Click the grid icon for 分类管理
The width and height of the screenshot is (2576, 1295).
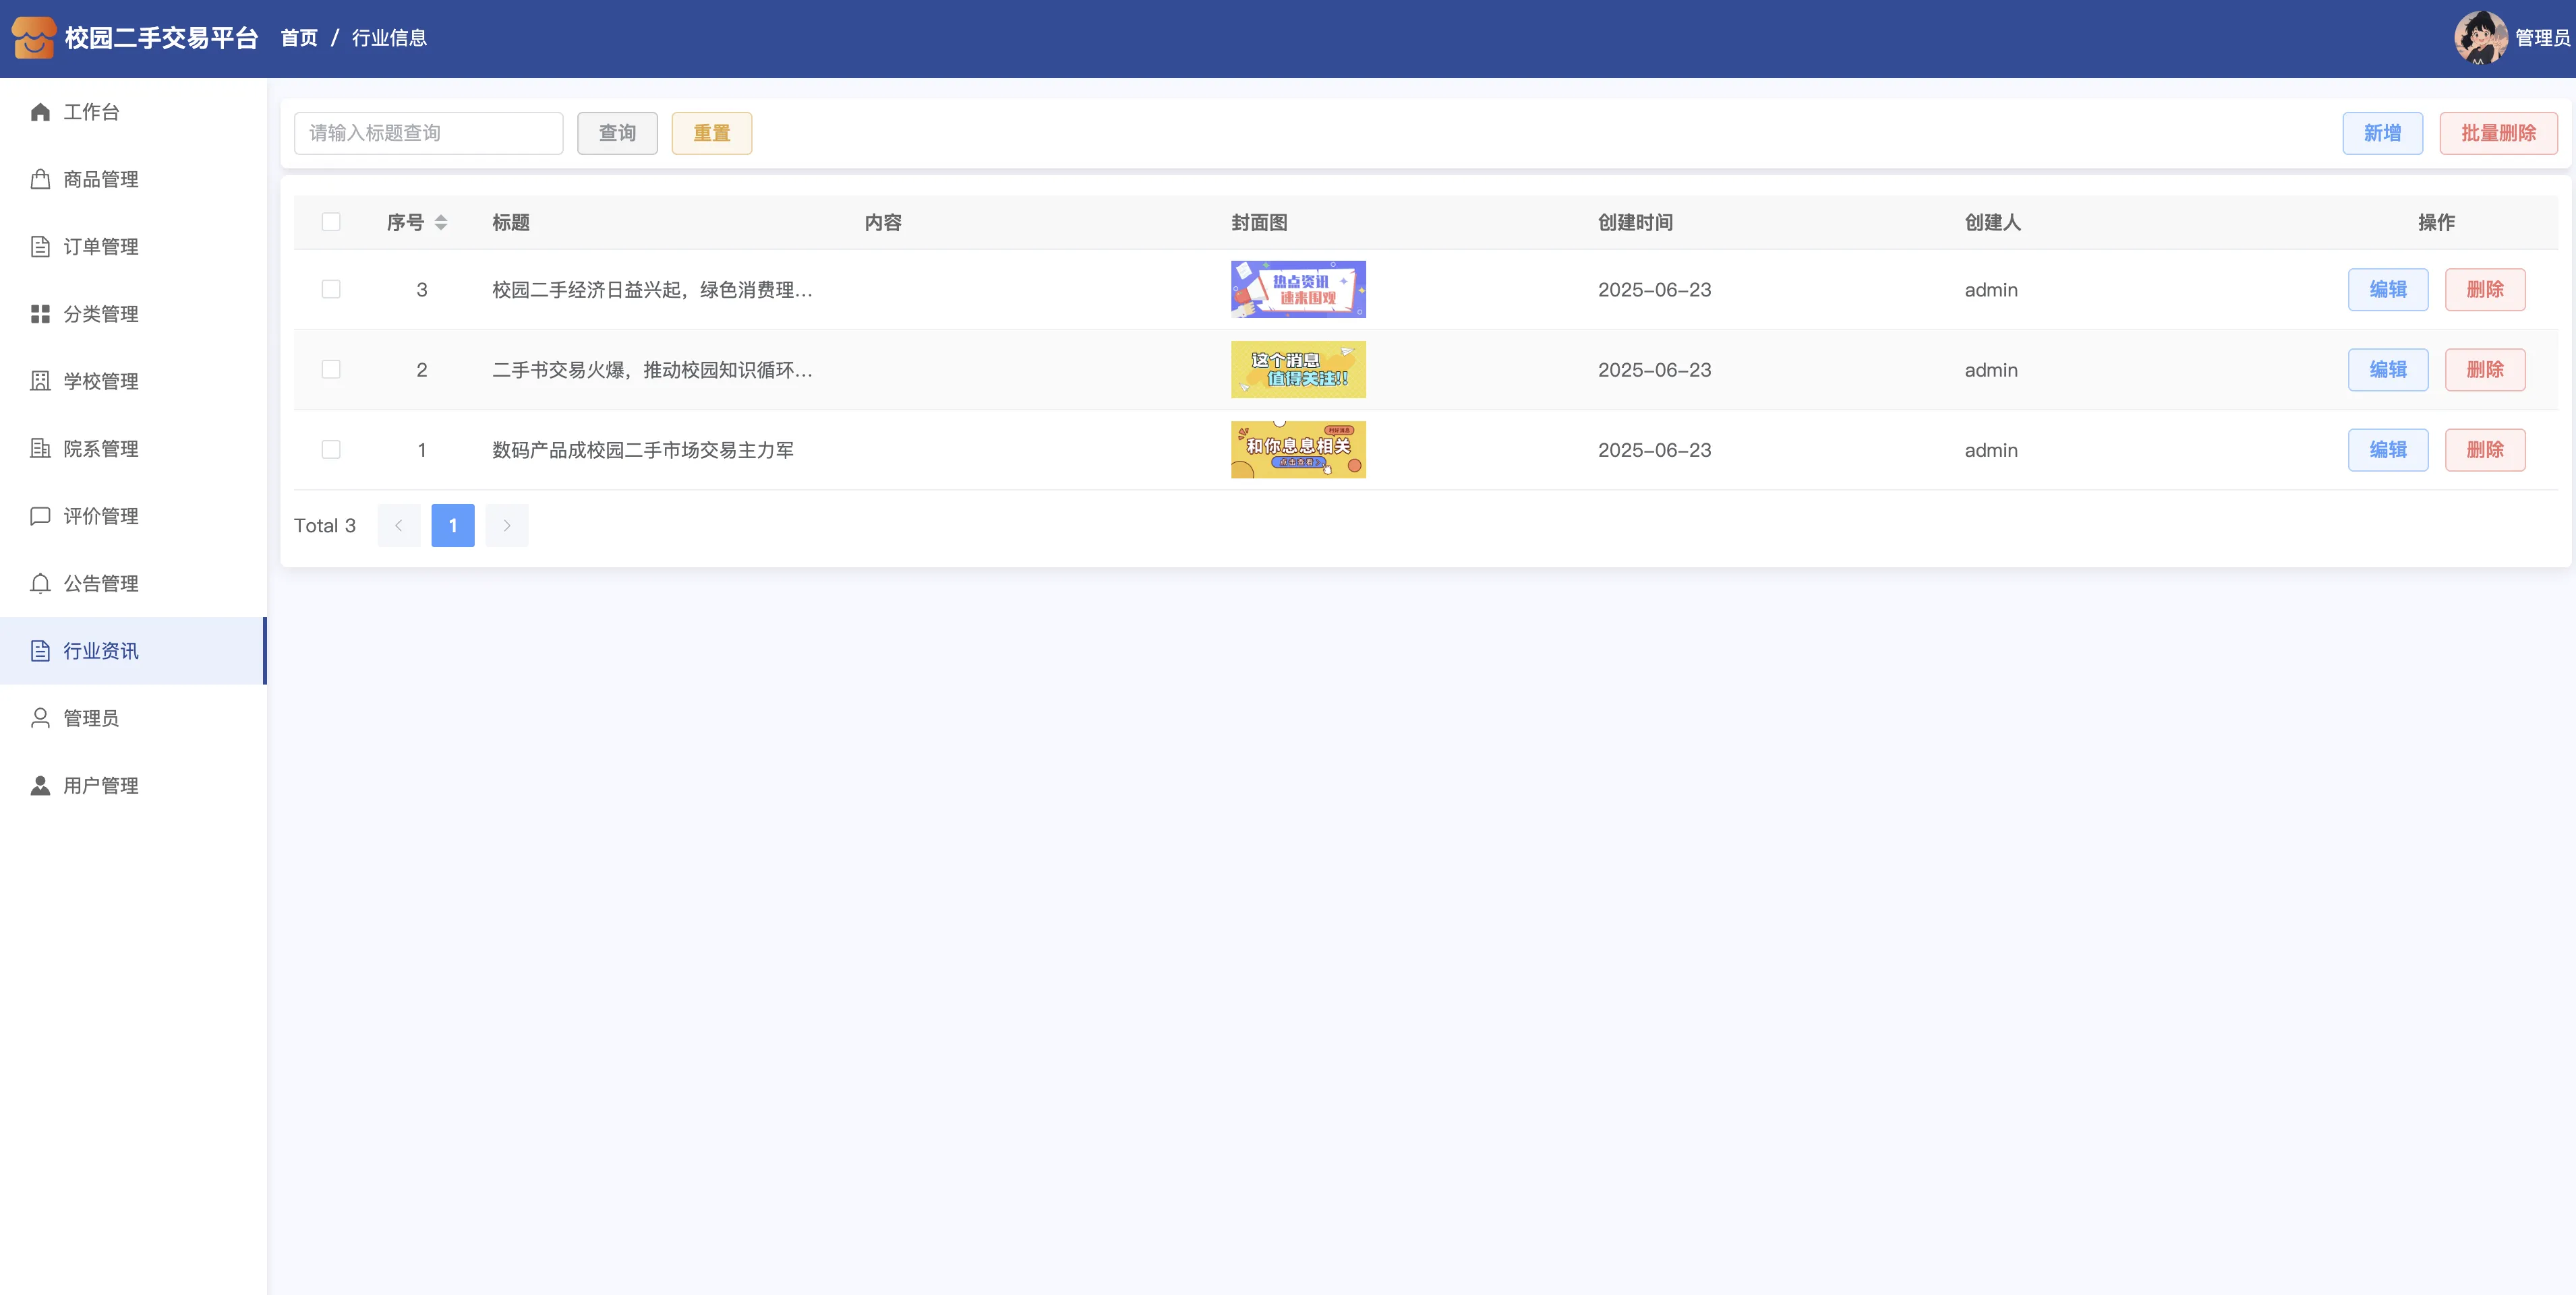pos(40,314)
